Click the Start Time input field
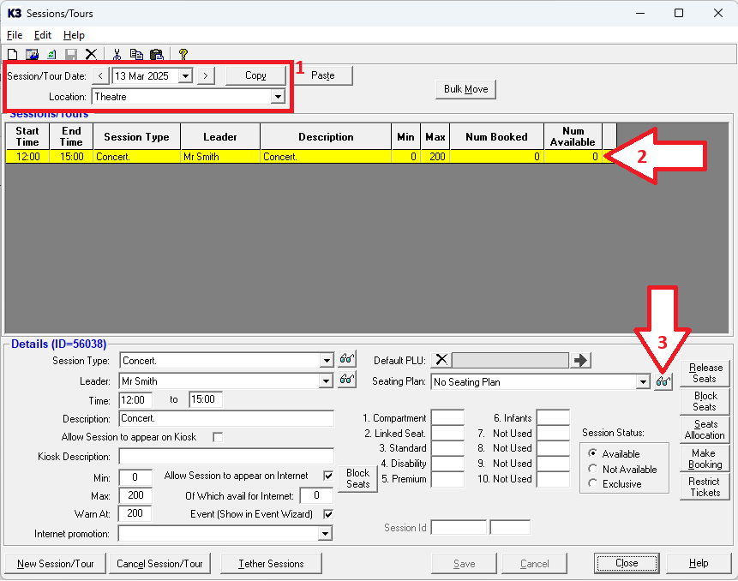 pos(135,400)
